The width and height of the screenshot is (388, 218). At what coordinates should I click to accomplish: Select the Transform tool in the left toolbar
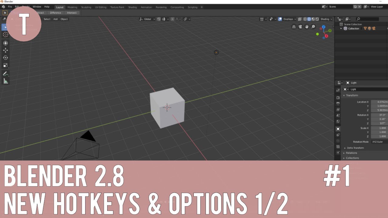5,43
